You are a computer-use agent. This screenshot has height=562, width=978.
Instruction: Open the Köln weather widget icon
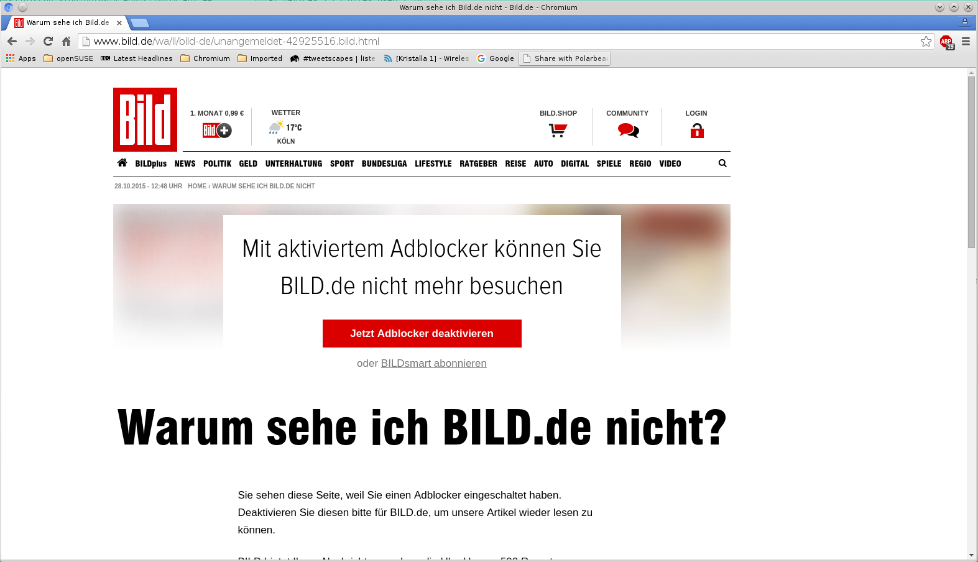coord(277,127)
